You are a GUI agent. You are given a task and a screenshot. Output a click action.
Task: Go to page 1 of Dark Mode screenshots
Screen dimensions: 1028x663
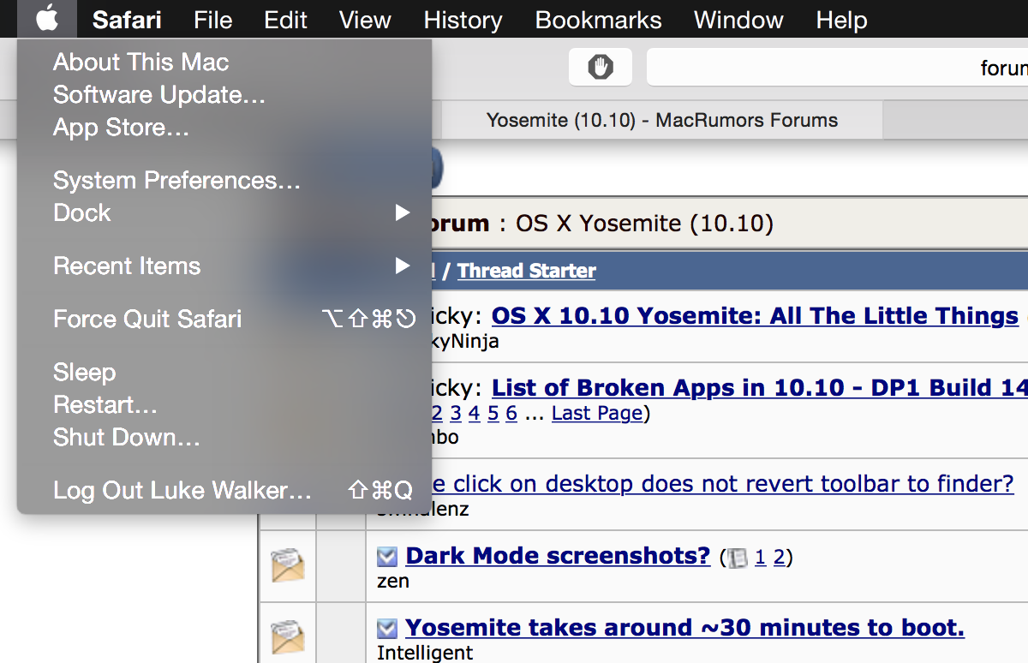click(x=760, y=558)
